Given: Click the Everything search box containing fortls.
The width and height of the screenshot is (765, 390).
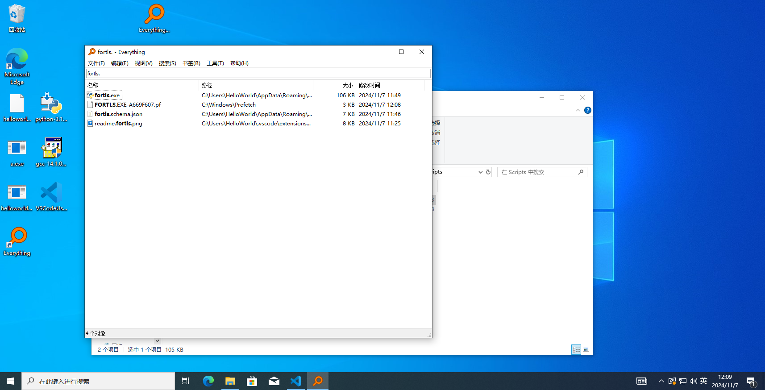Looking at the screenshot, I should click(258, 74).
